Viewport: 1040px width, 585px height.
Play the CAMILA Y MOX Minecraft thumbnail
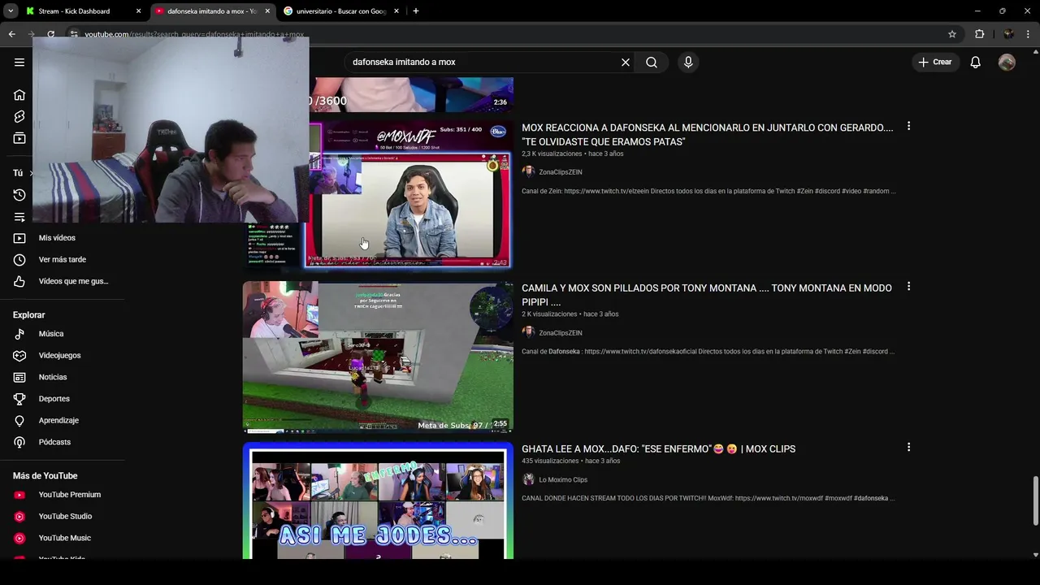pyautogui.click(x=378, y=356)
